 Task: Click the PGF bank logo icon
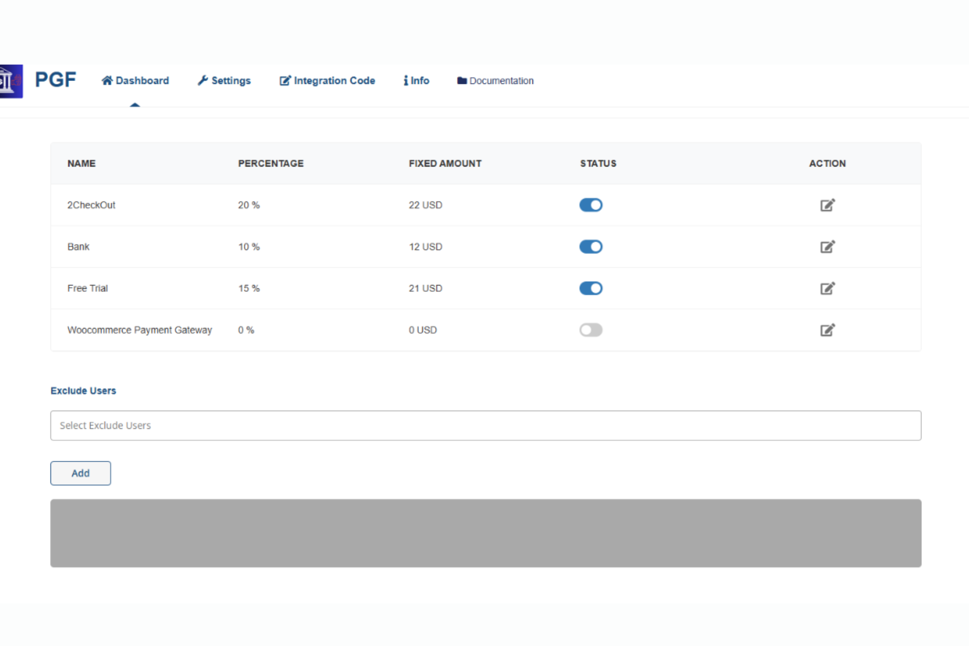click(11, 81)
